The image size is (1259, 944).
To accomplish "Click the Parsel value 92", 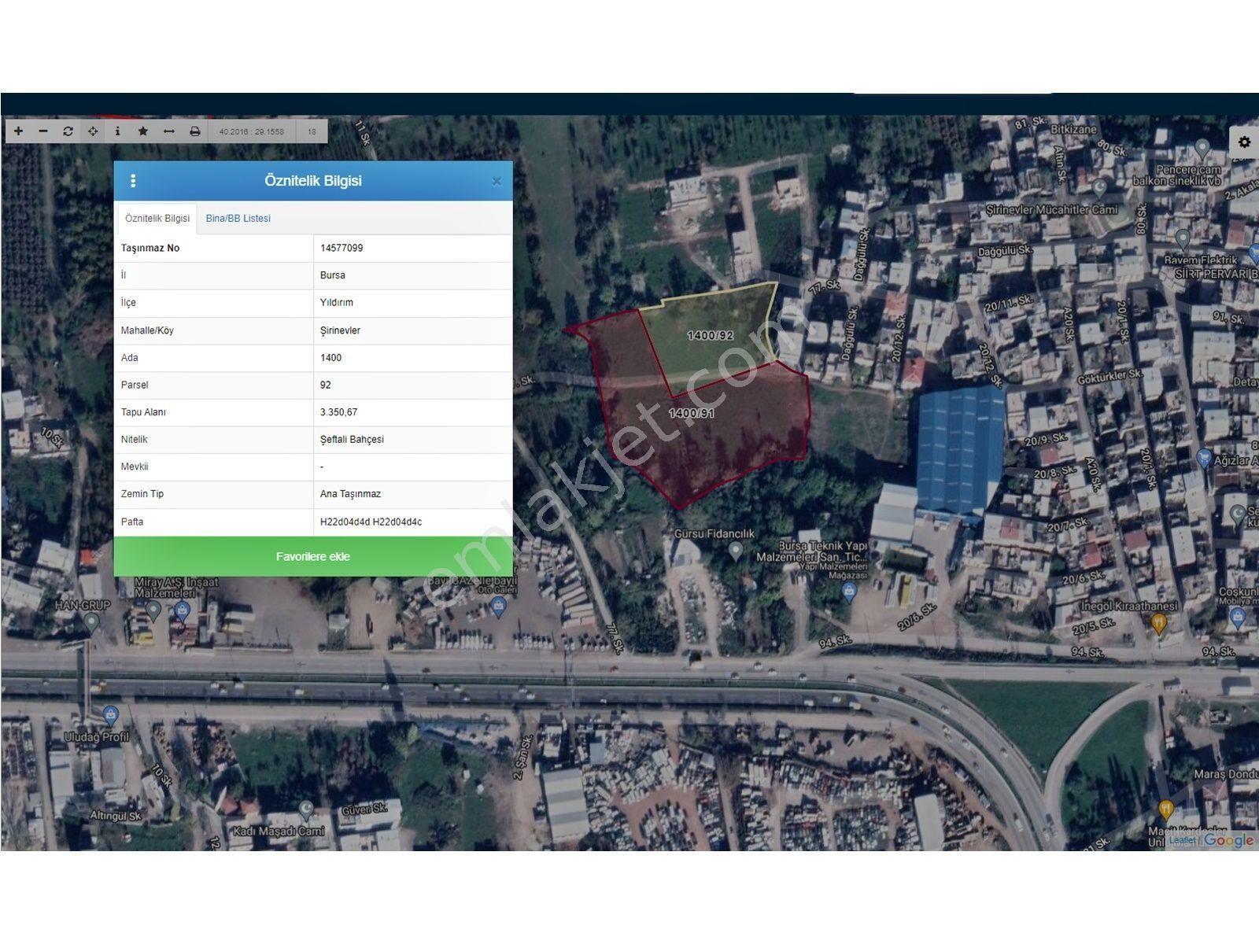I will coord(326,385).
